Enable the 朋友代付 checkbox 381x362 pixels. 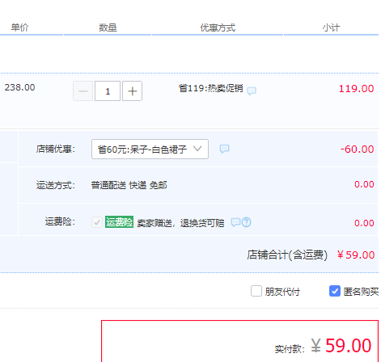point(256,291)
